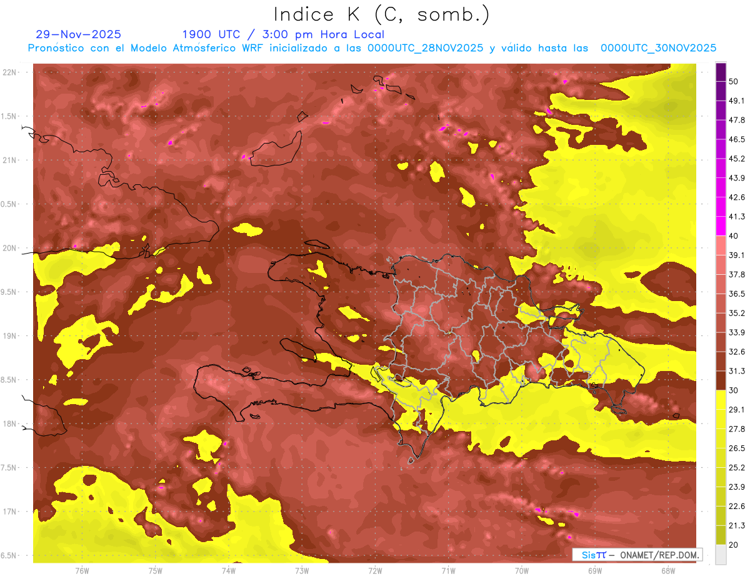Click the dark brown swatch between 30 and 31.3
Viewport: 750px width, 579px height.
(721, 380)
